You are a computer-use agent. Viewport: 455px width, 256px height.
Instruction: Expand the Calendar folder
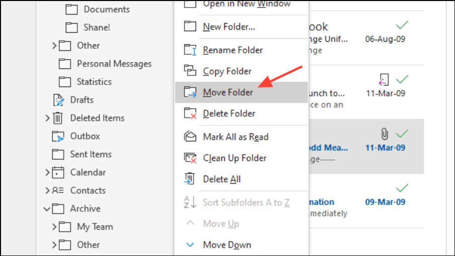coord(47,173)
